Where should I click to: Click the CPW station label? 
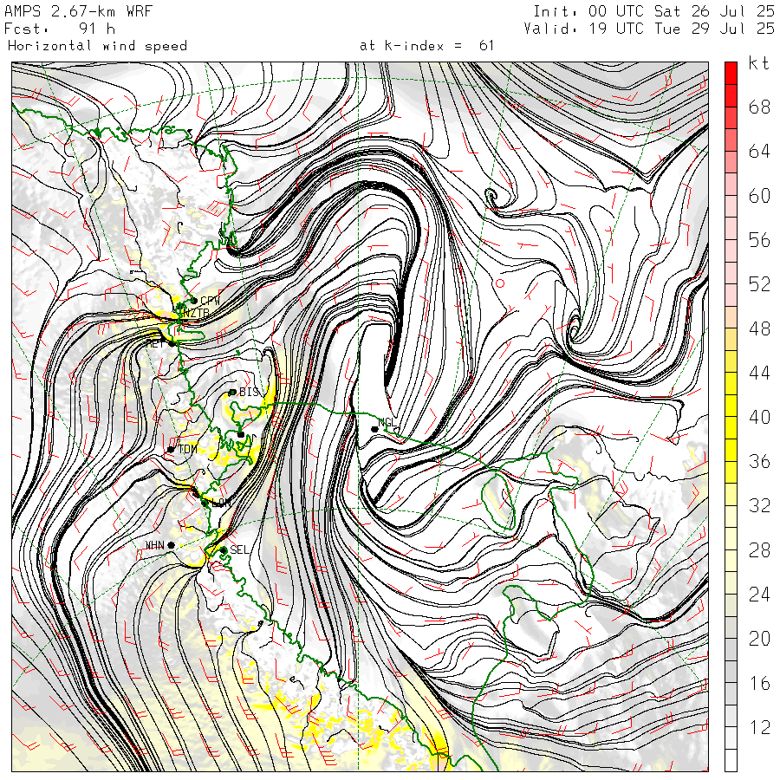click(210, 301)
